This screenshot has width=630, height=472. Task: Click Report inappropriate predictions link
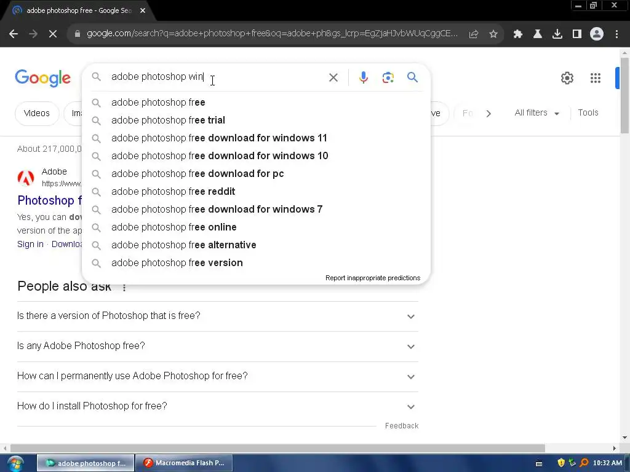coord(373,278)
